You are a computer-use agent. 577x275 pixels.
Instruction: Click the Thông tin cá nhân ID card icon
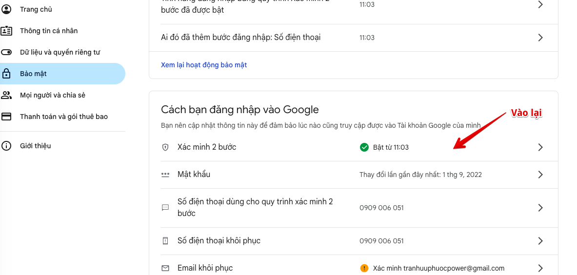pyautogui.click(x=6, y=31)
